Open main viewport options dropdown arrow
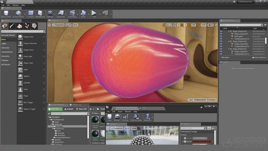Image resolution: width=268 pixels, height=151 pixels. click(x=49, y=25)
